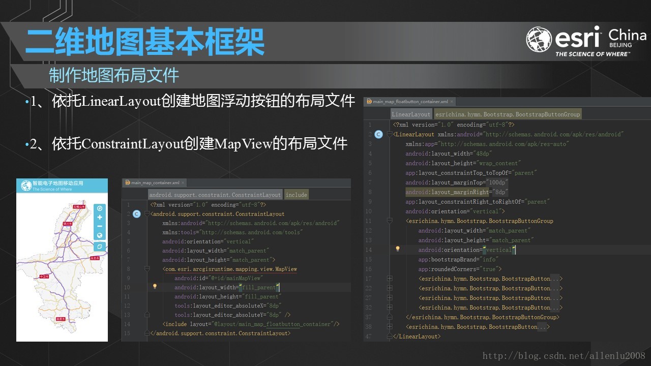651x366 pixels.
Task: Click the esri China logo
Action: tap(586, 41)
